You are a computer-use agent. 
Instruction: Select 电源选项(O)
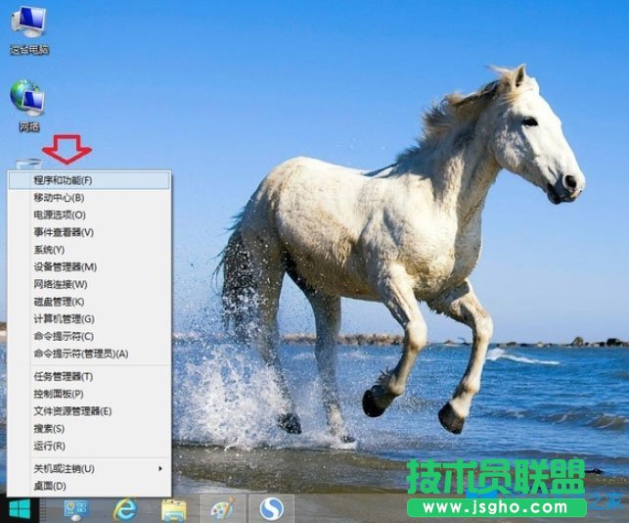pyautogui.click(x=89, y=214)
